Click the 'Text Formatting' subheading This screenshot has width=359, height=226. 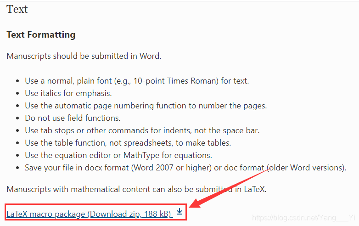coord(41,34)
